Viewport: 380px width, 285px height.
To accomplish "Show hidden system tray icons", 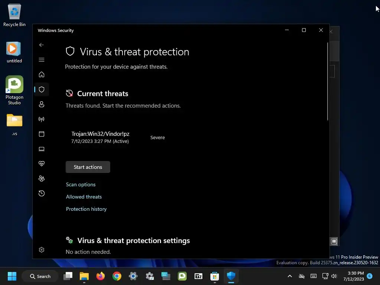I will tap(289, 276).
